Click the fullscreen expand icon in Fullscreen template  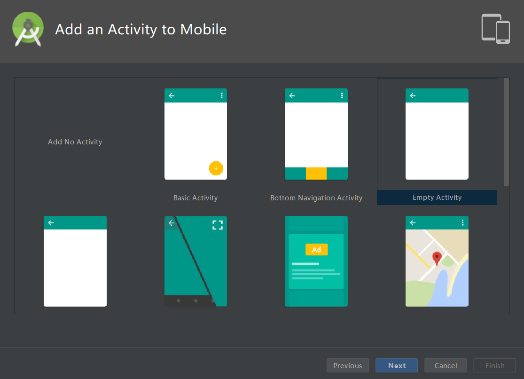coord(218,225)
